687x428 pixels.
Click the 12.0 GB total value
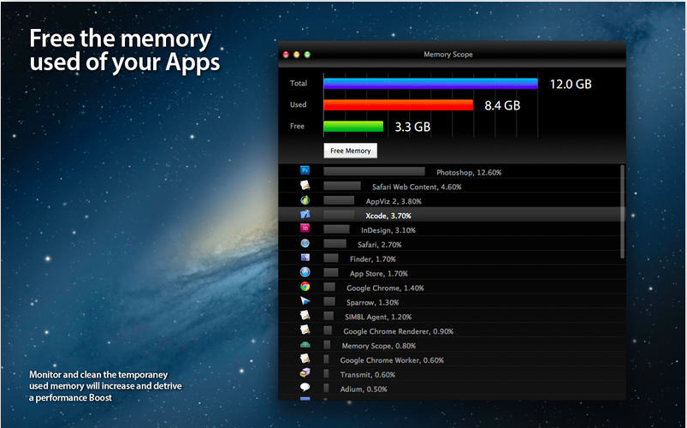click(x=571, y=84)
